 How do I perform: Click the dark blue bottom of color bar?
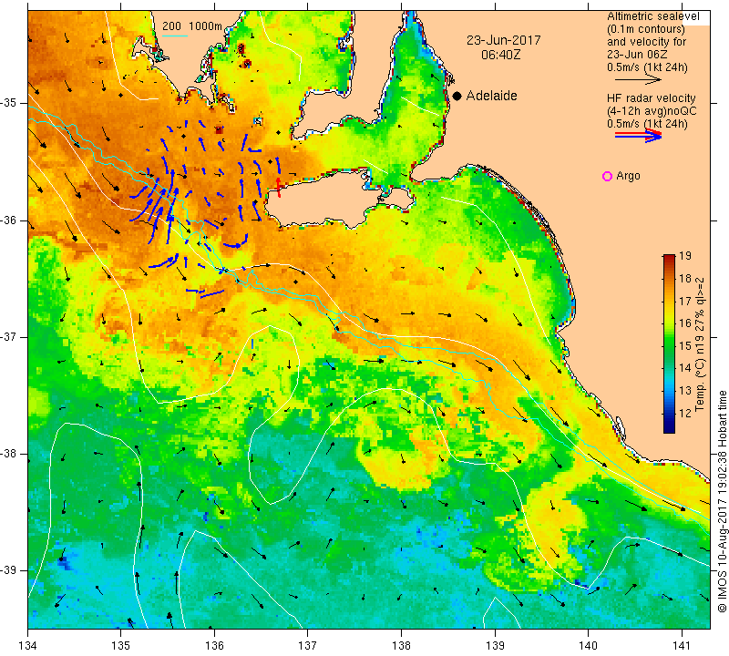coord(669,428)
